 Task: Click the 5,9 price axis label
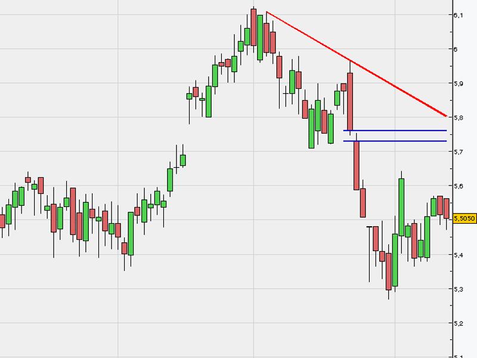pos(459,84)
